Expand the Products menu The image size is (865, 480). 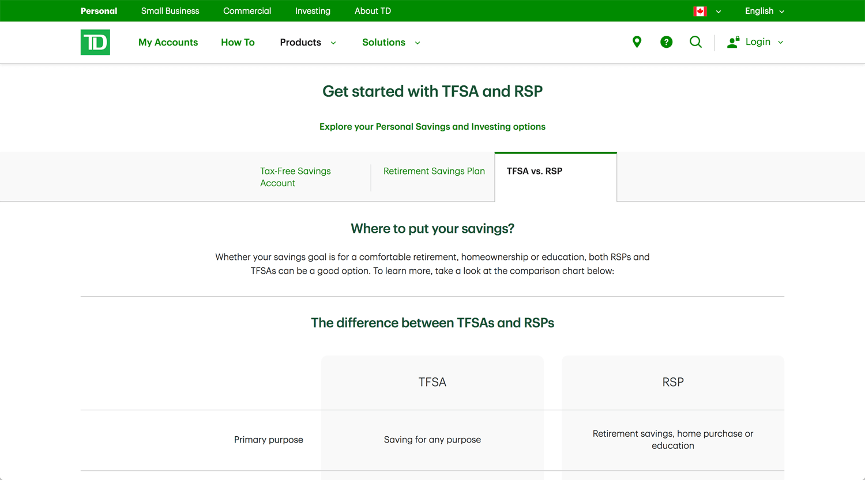pyautogui.click(x=307, y=42)
